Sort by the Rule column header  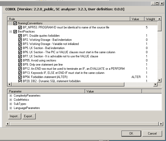coord(69,19)
